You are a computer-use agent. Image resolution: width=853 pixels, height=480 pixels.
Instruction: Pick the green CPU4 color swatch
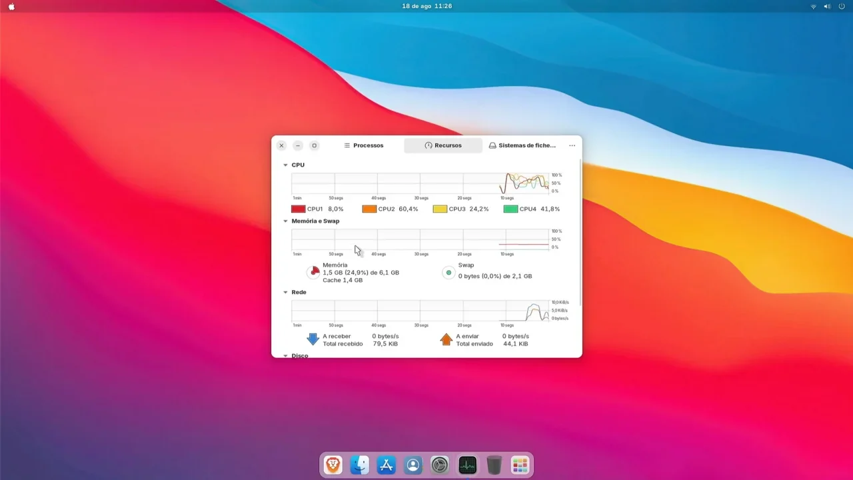coord(510,209)
